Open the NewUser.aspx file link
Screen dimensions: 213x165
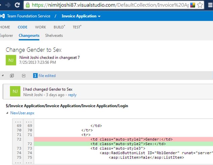pos(22,113)
